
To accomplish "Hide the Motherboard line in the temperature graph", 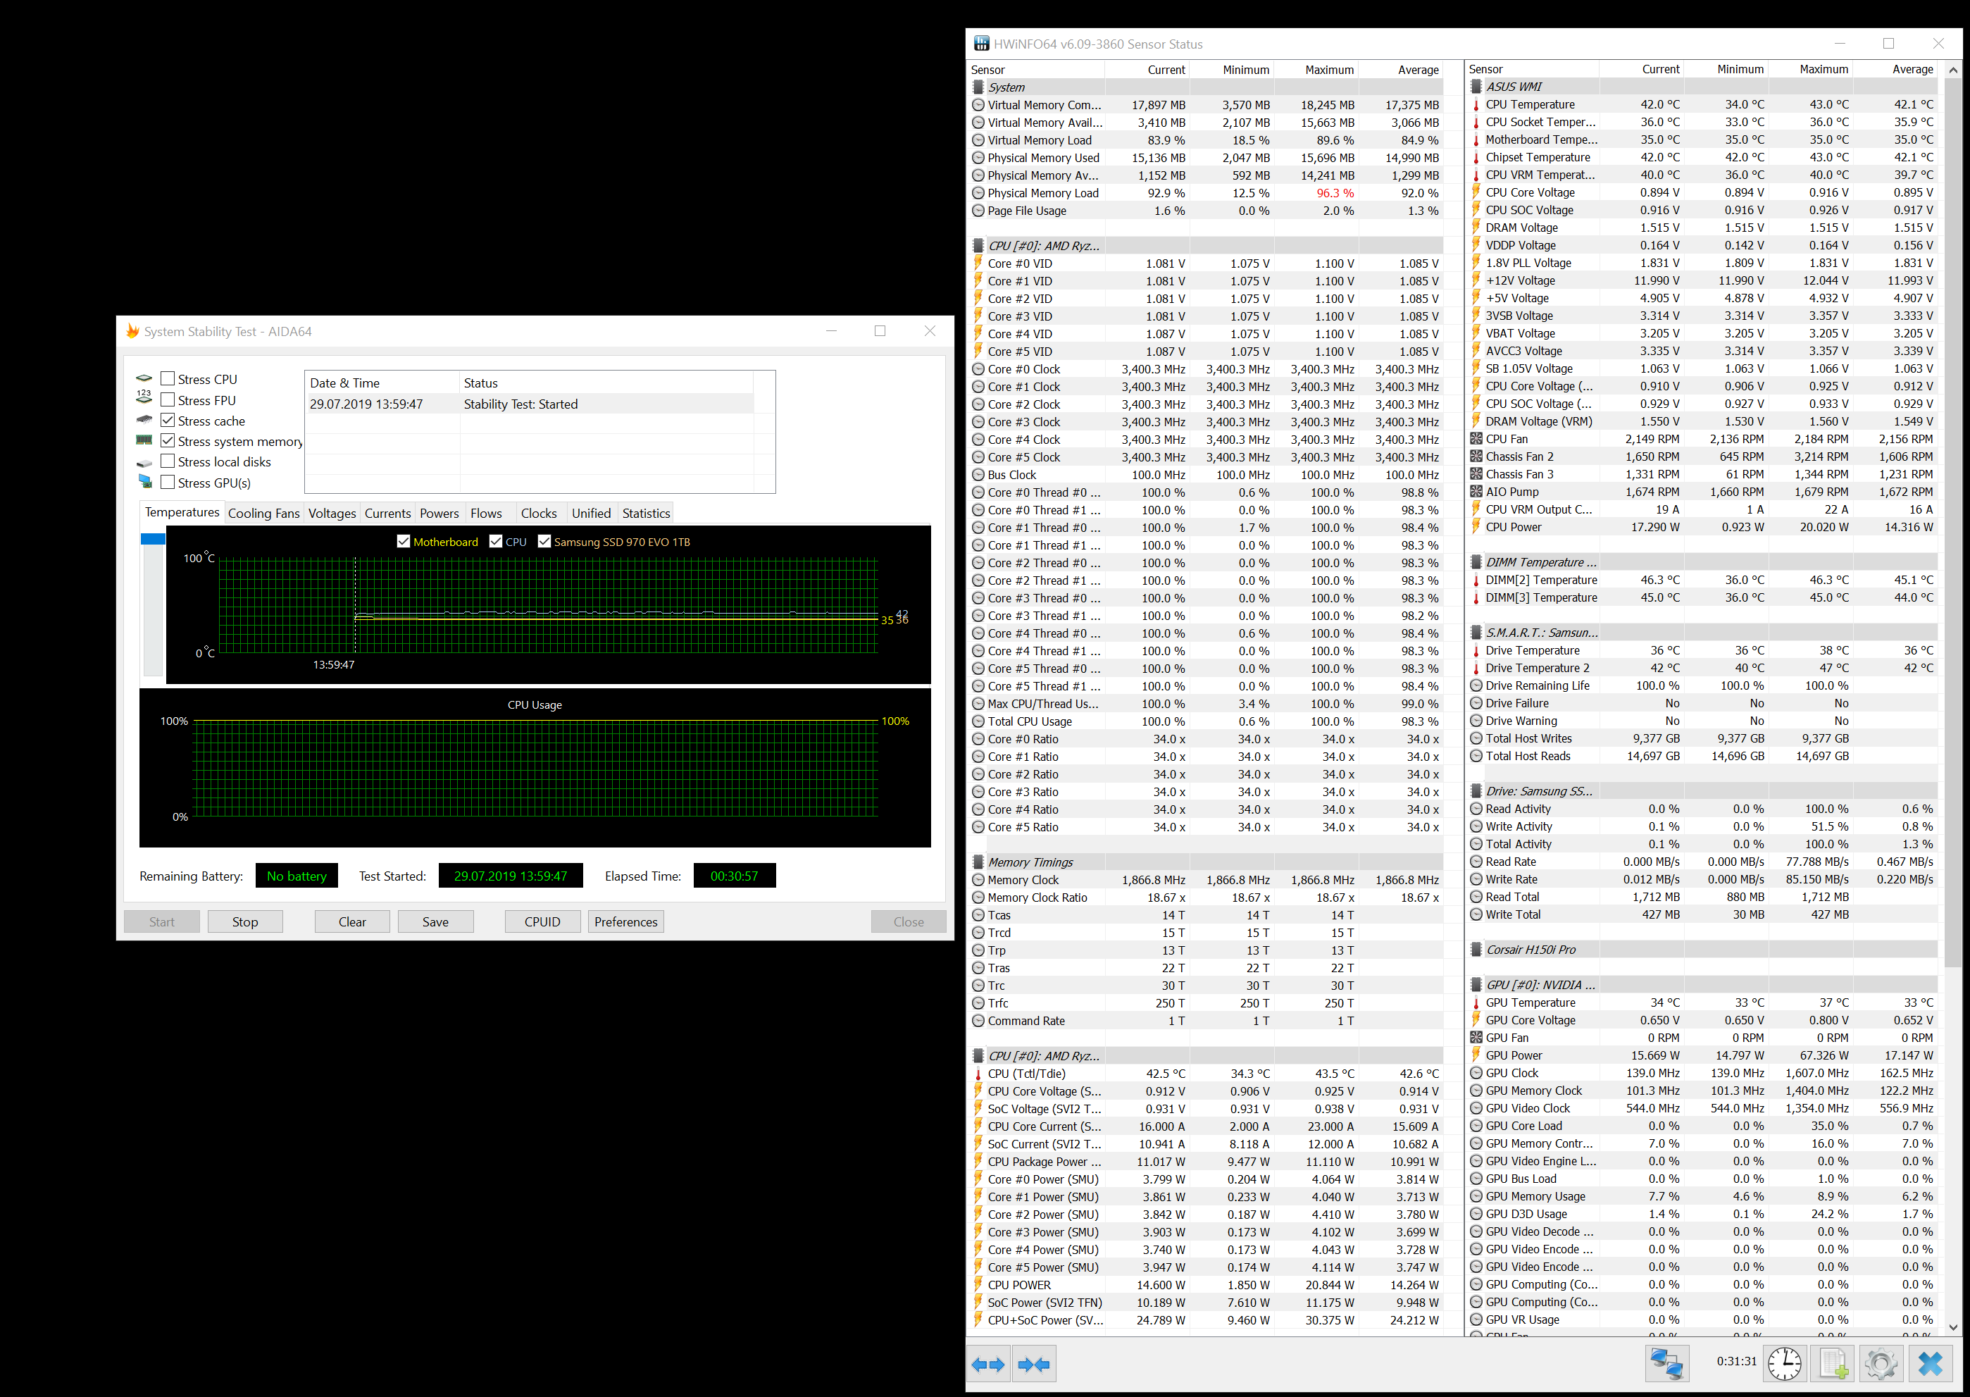I will pos(404,541).
